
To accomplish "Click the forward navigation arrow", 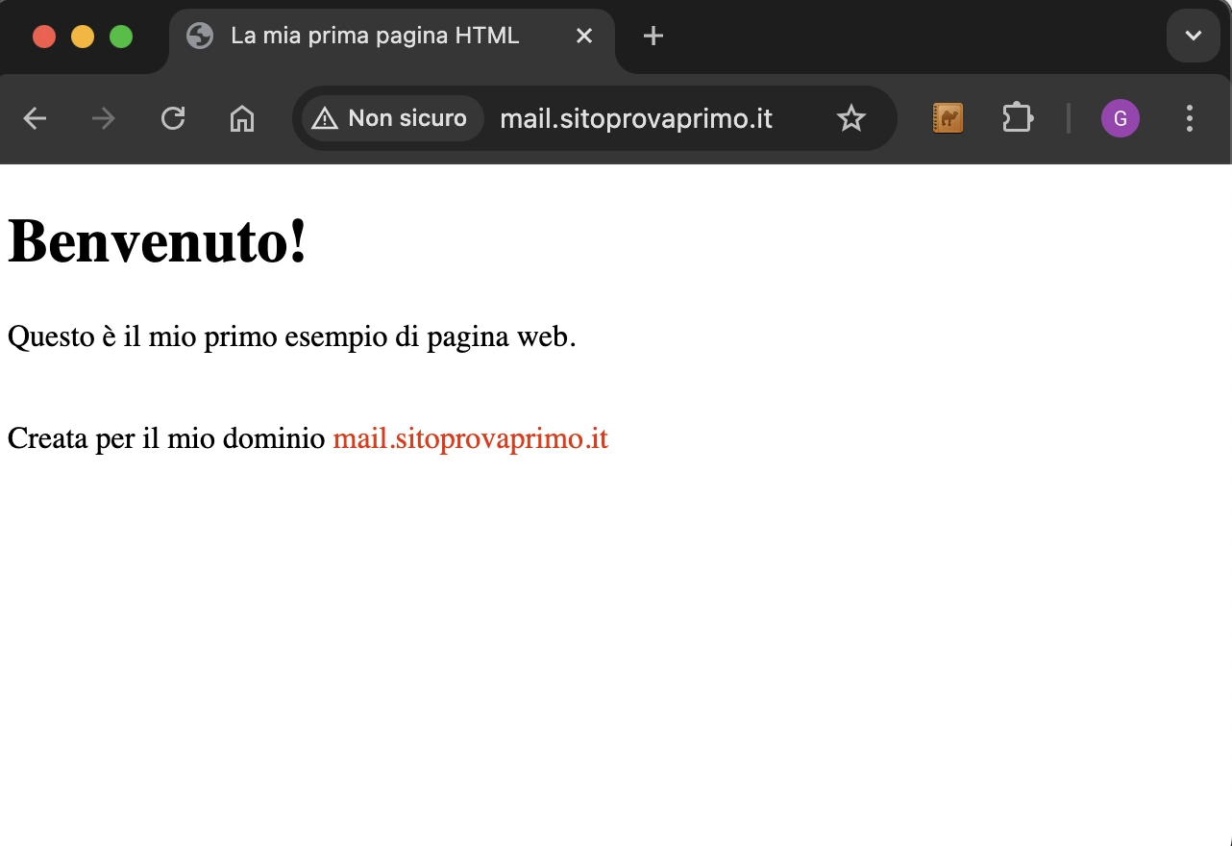I will click(103, 118).
